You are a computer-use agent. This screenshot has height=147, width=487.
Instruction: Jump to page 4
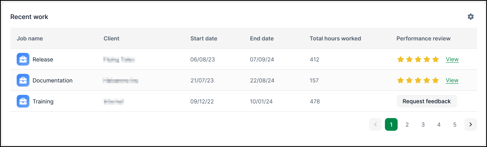439,124
